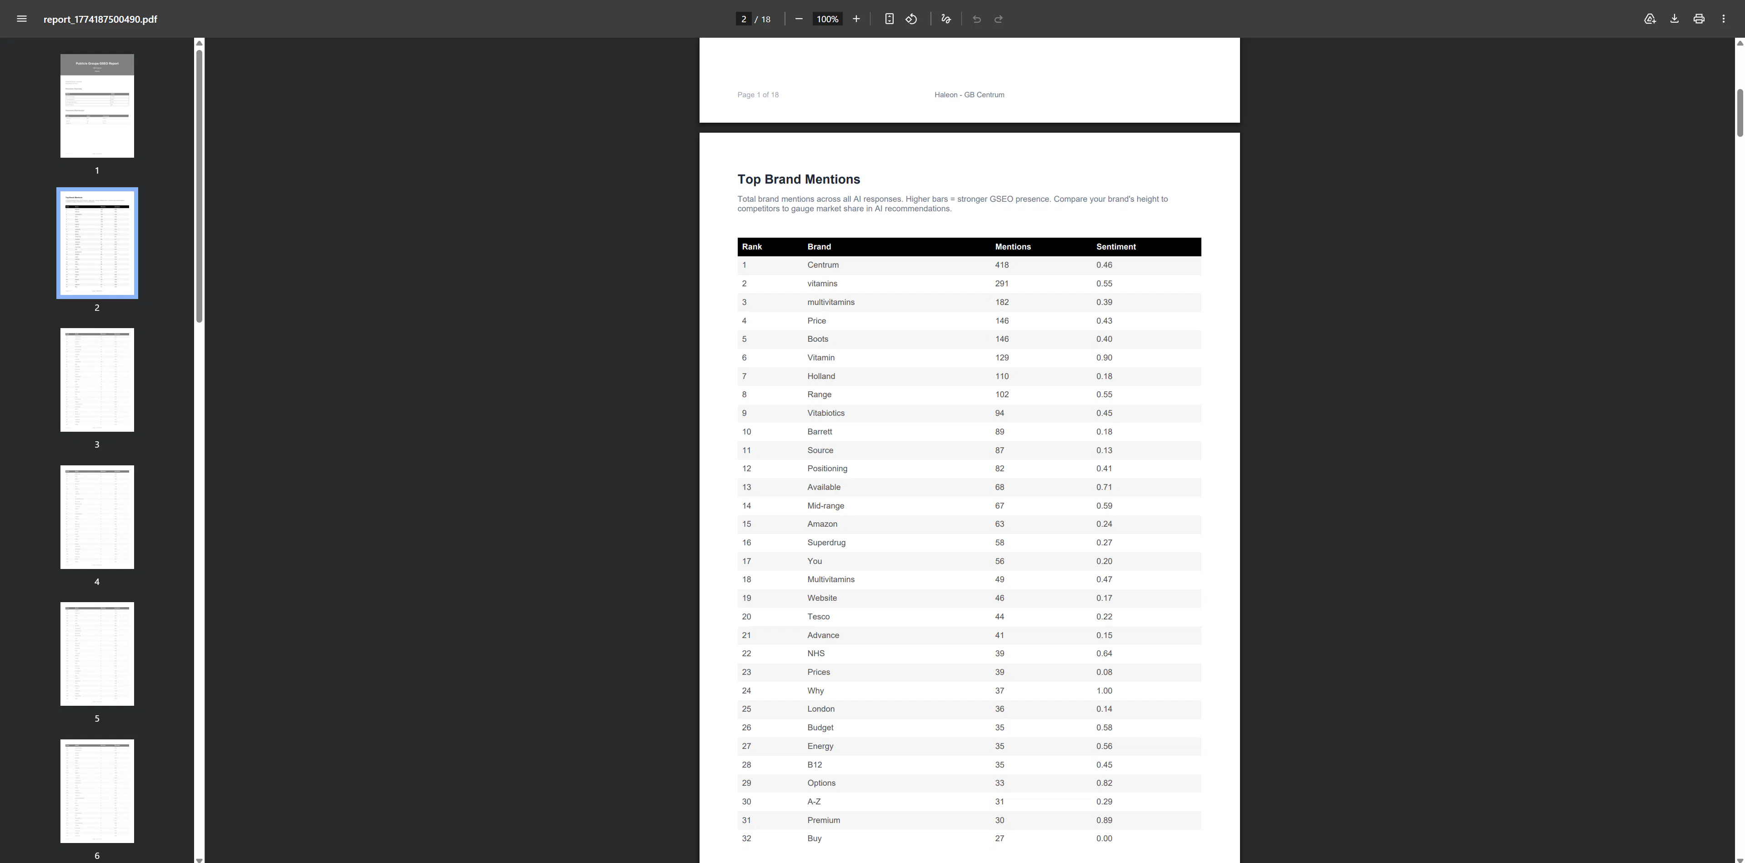The width and height of the screenshot is (1745, 863).
Task: Click the page number input field
Action: click(x=744, y=19)
